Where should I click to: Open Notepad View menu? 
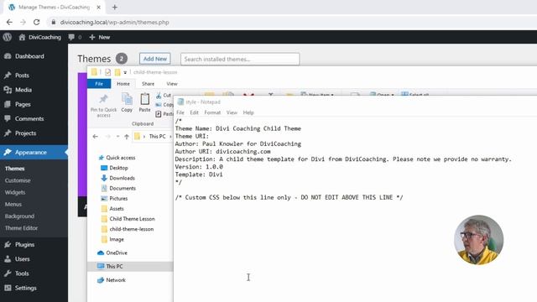coord(232,112)
